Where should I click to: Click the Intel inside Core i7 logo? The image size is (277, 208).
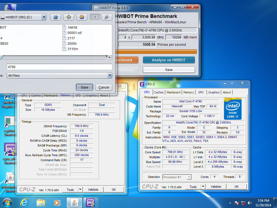233,109
